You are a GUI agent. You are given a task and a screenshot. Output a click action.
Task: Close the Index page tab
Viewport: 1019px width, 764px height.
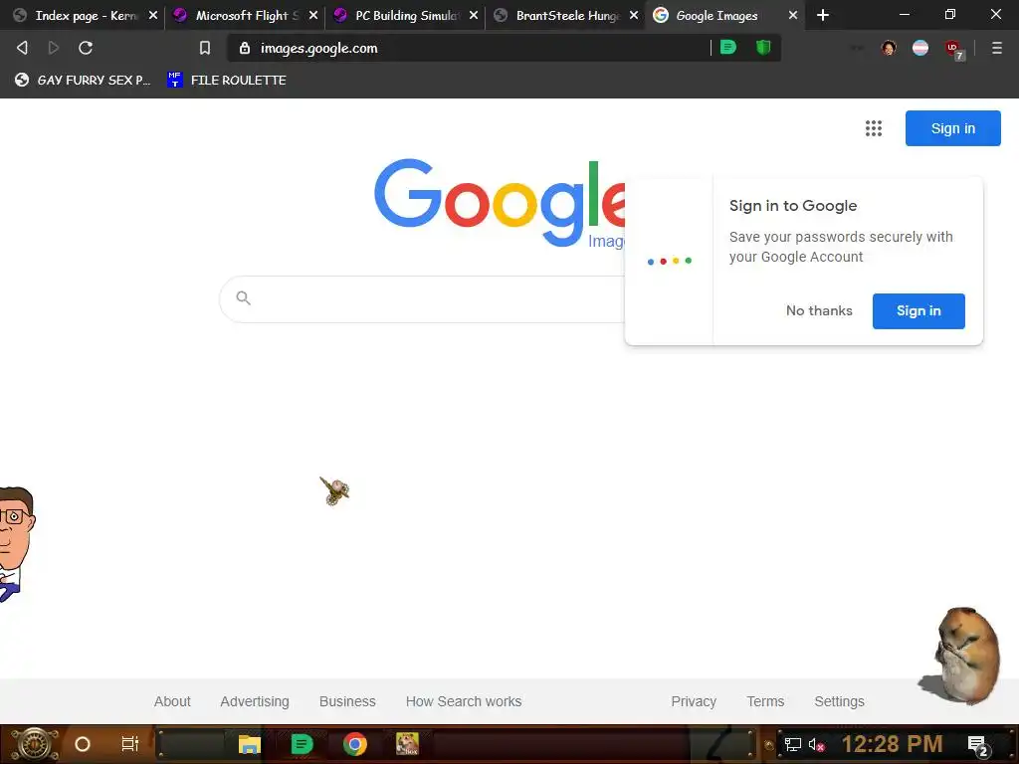tap(152, 15)
